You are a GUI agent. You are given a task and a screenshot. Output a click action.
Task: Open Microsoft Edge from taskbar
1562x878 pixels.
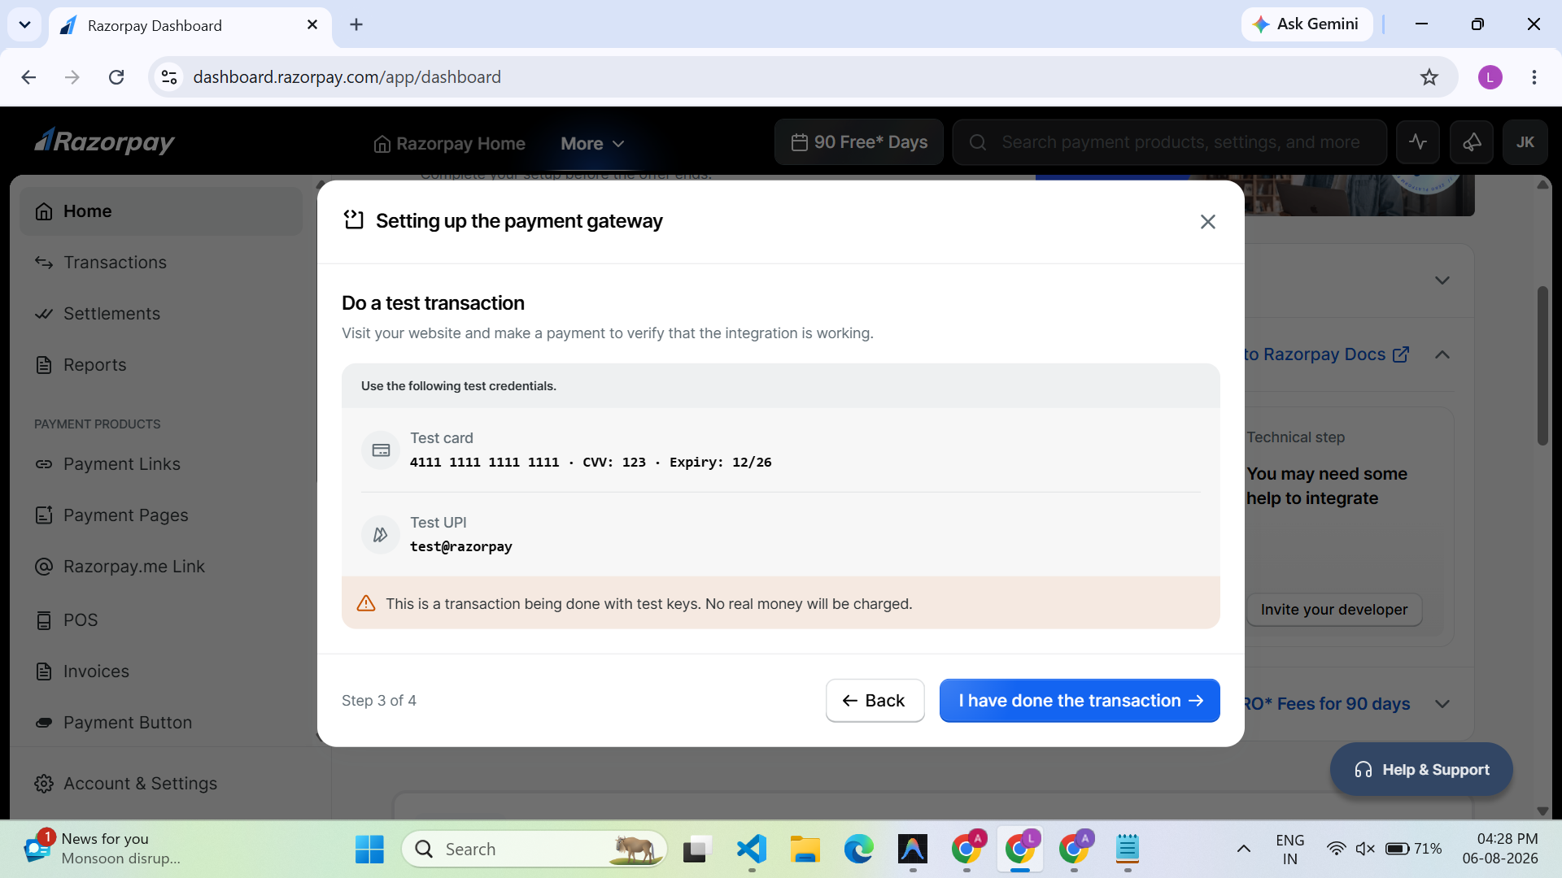(x=858, y=849)
